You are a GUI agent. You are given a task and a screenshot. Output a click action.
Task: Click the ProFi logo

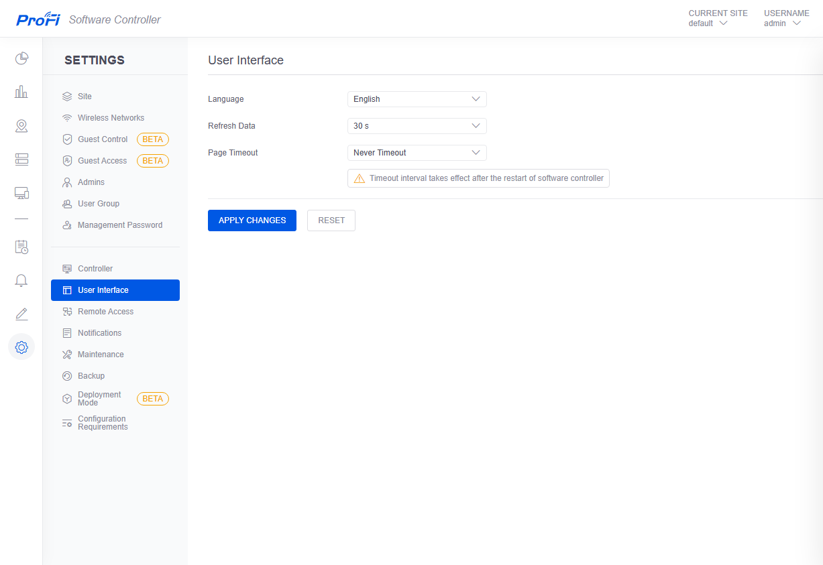click(x=38, y=19)
